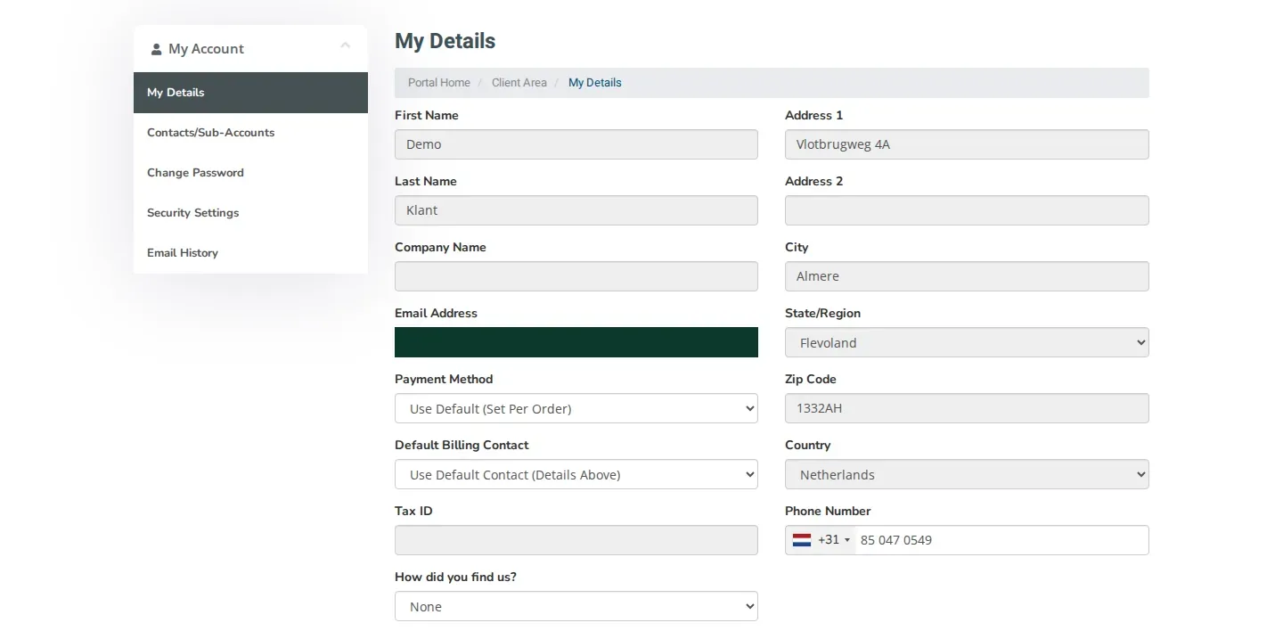This screenshot has width=1283, height=631.
Task: Click the My Account user icon
Action: 157,49
